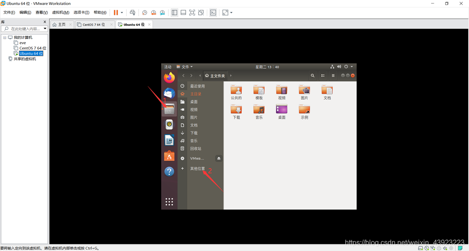The image size is (469, 251).
Task: Send Ctrl+Alt+Del using the VMware toolbar icon
Action: pyautogui.click(x=132, y=13)
